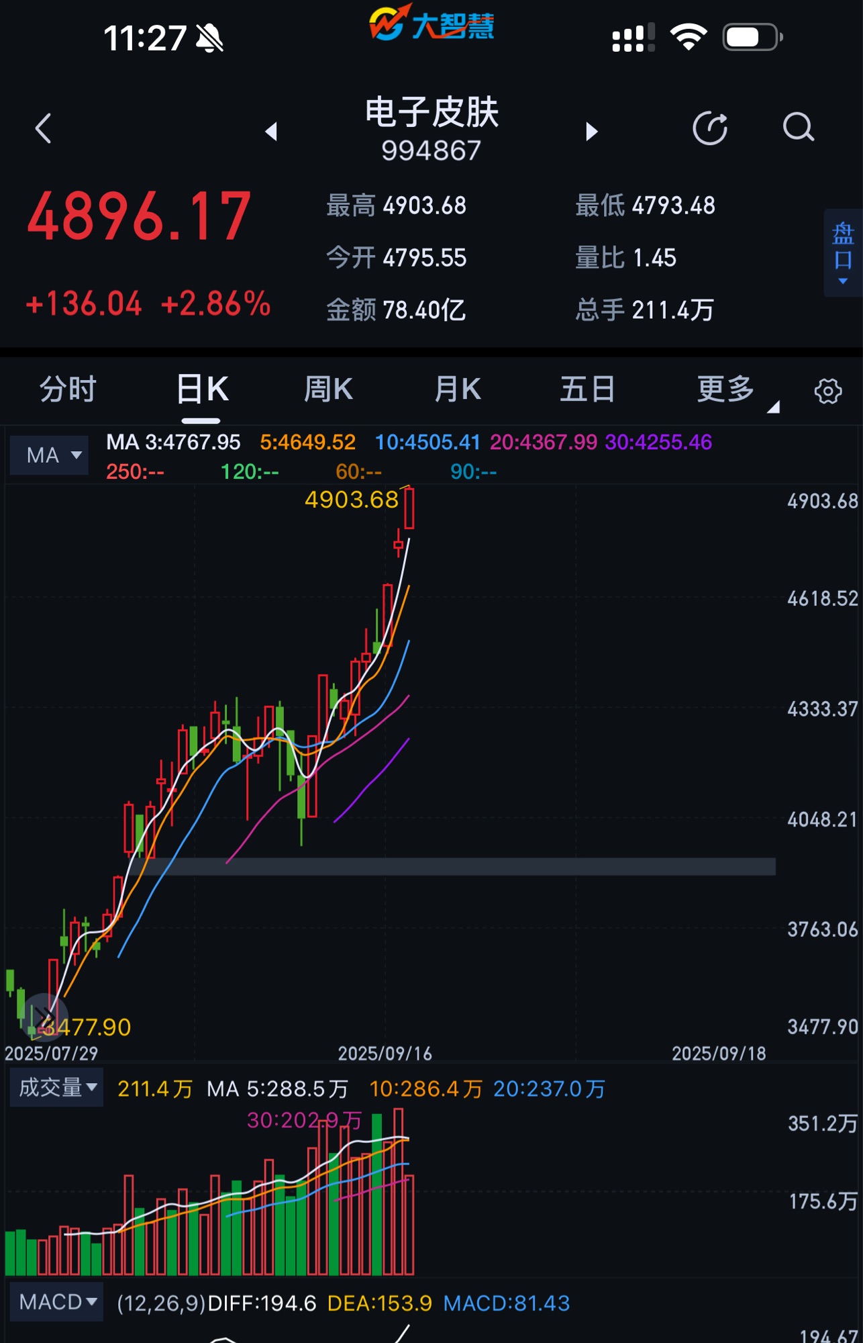The width and height of the screenshot is (863, 1343).
Task: Open chart settings gear icon
Action: tap(827, 391)
